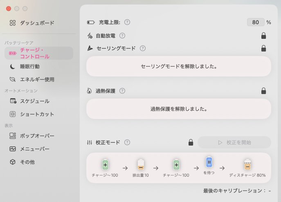Open help for 充電上限

(127, 22)
